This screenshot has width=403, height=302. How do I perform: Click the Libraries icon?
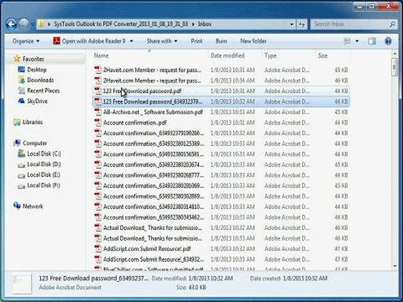(x=17, y=122)
